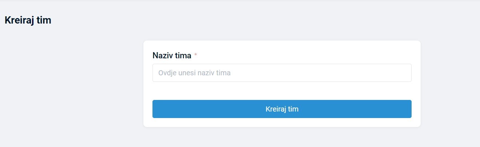
Task: Place cursor in team name field
Action: [x=282, y=73]
